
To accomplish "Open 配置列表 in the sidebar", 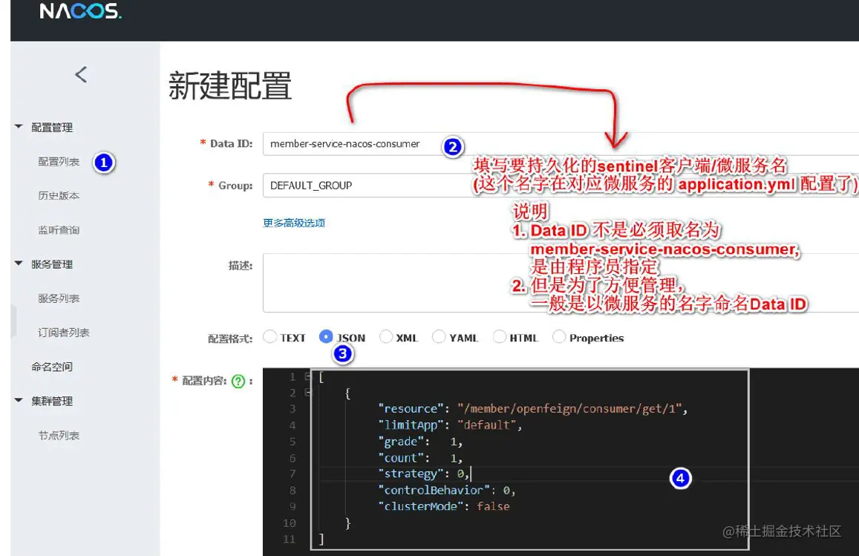I will 59,162.
